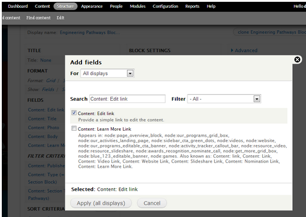Expand the Advanced section
Viewport: 306px width, 217px height.
[244, 50]
